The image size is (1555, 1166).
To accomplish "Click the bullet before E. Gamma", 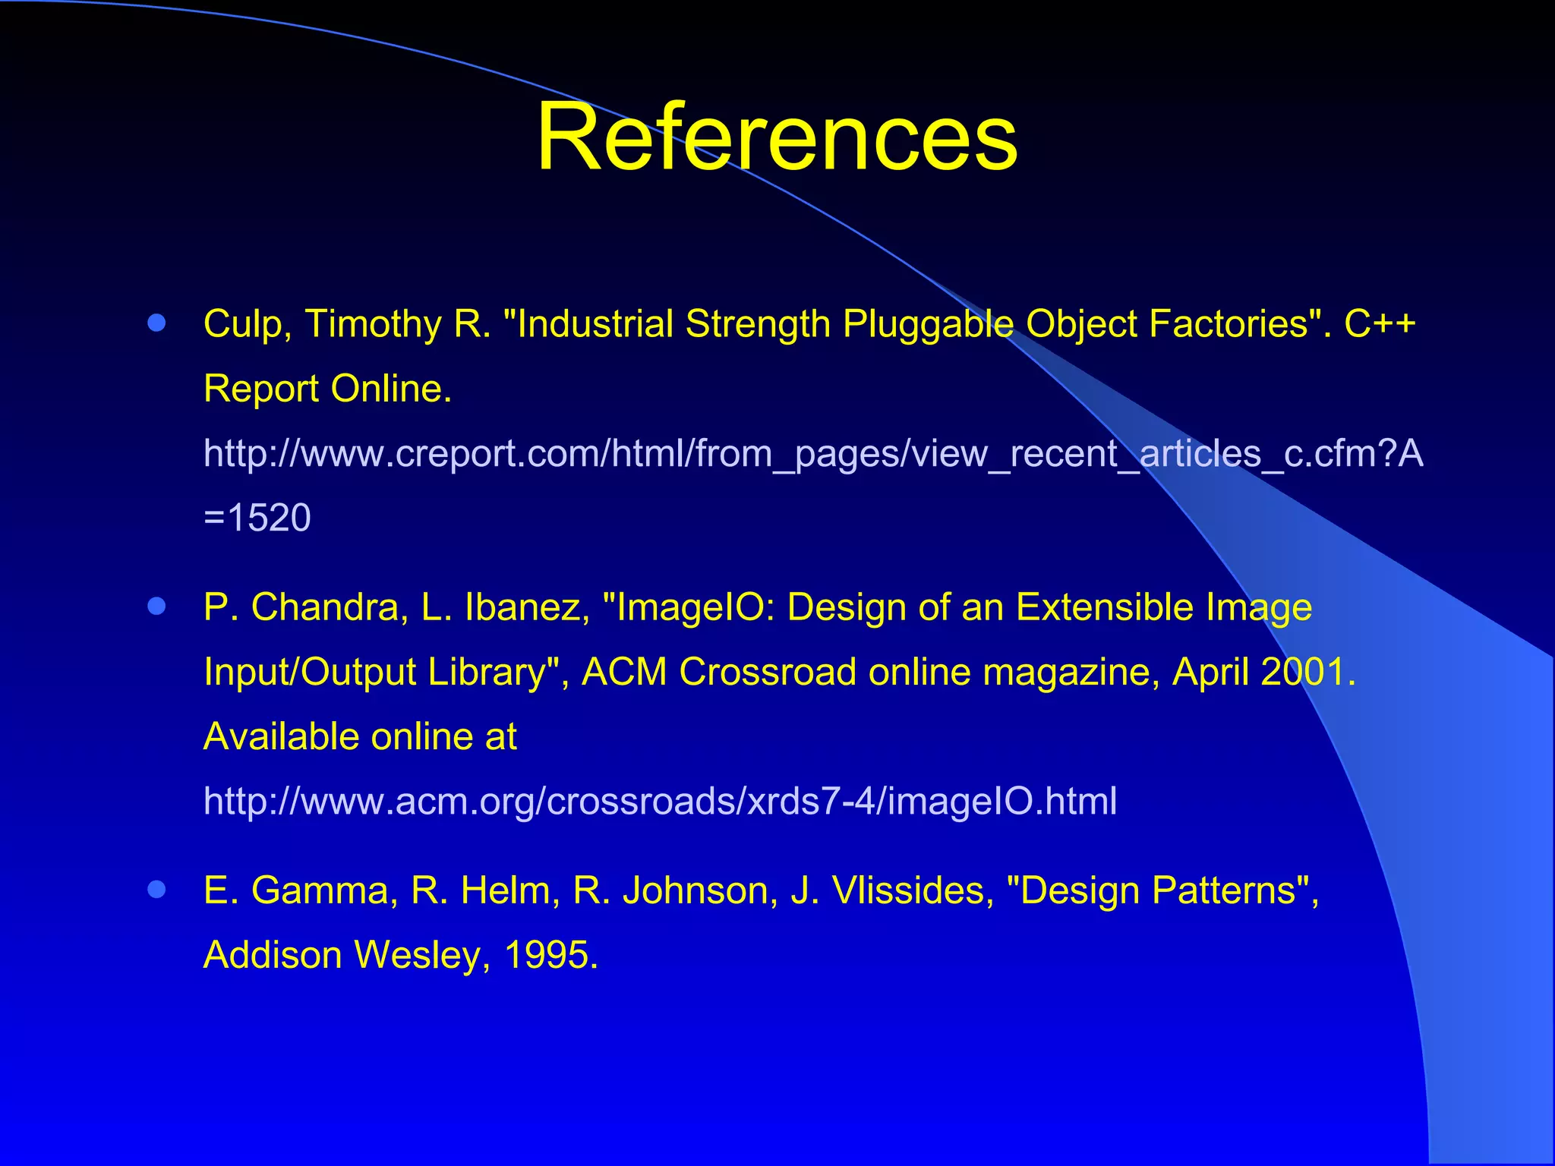I will 157,890.
